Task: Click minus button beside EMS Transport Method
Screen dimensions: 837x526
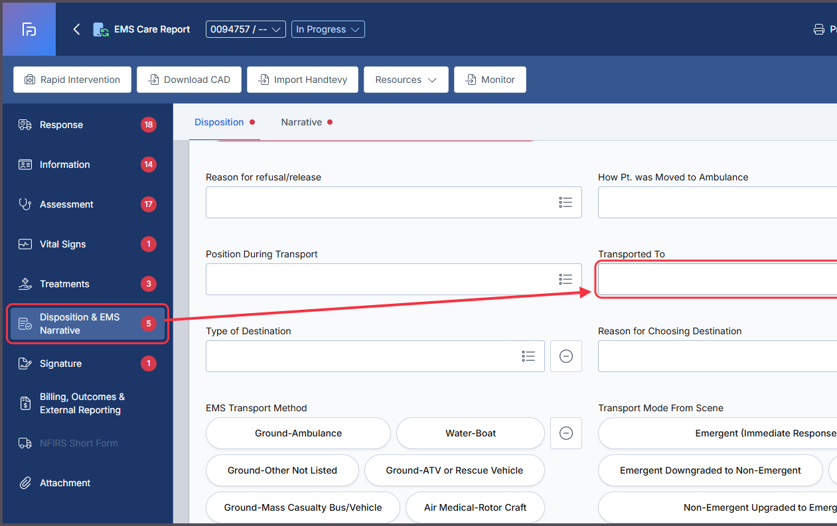Action: (x=566, y=433)
